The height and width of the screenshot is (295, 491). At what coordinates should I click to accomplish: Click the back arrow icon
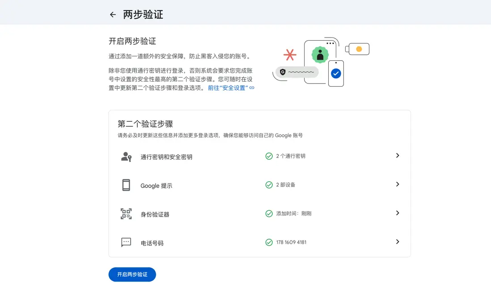[113, 14]
